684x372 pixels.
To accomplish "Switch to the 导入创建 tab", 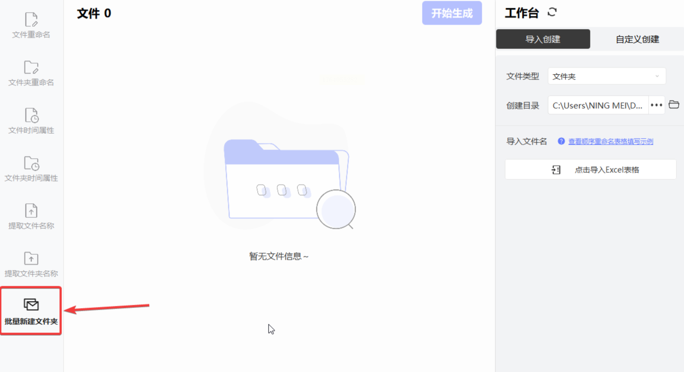I will tap(543, 39).
